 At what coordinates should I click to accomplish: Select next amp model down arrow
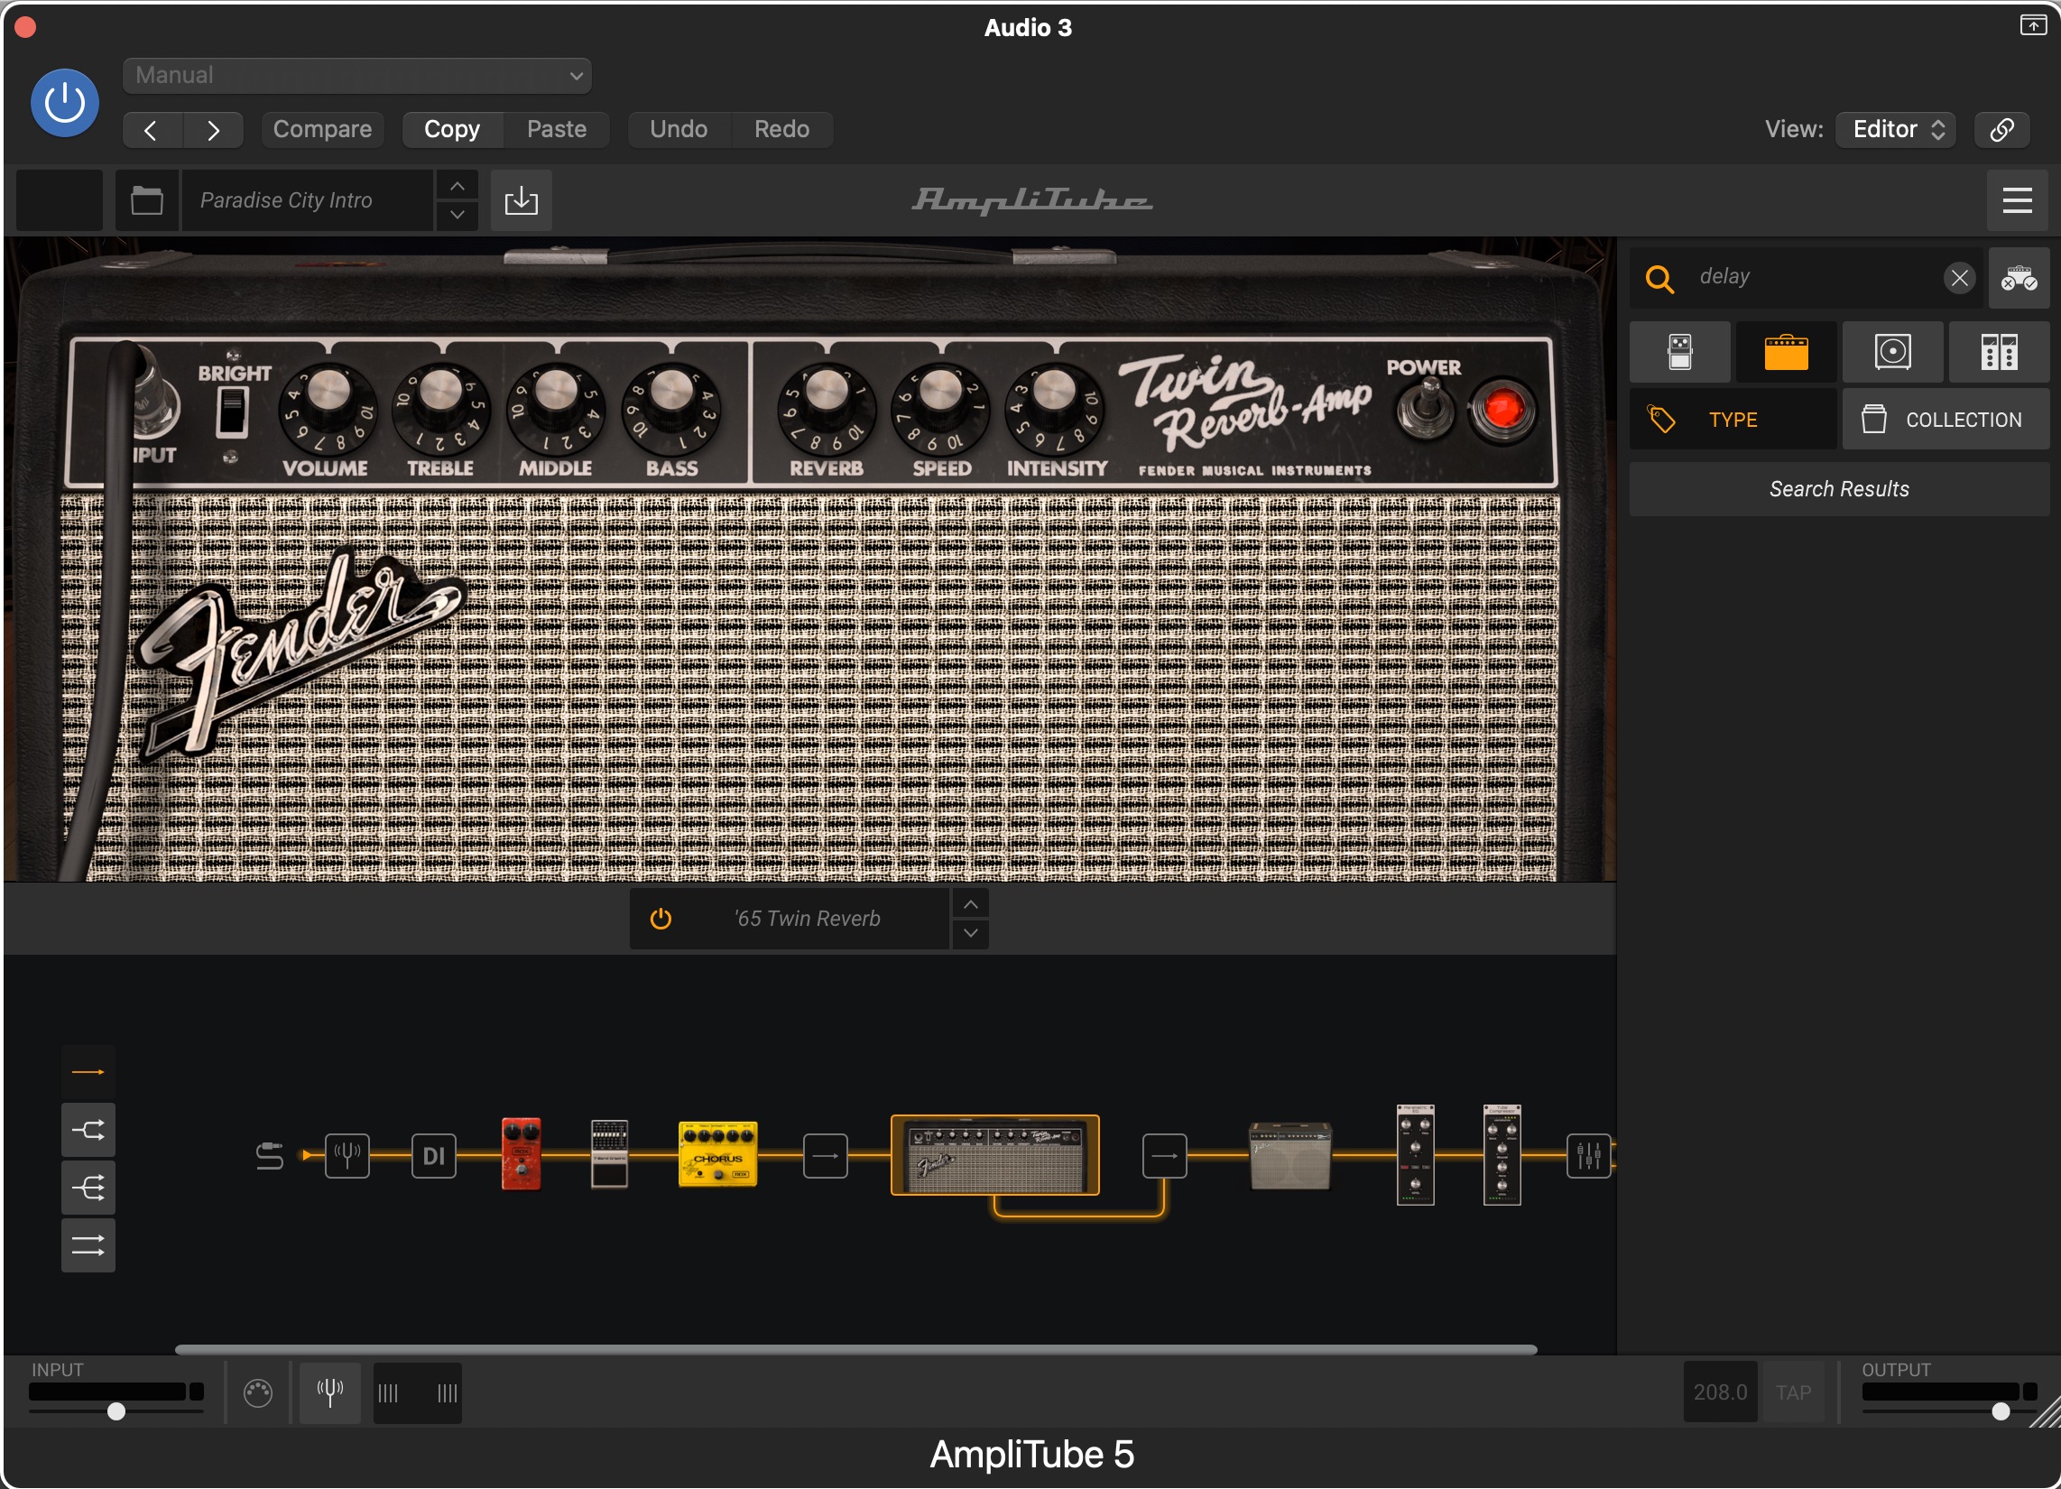tap(971, 934)
